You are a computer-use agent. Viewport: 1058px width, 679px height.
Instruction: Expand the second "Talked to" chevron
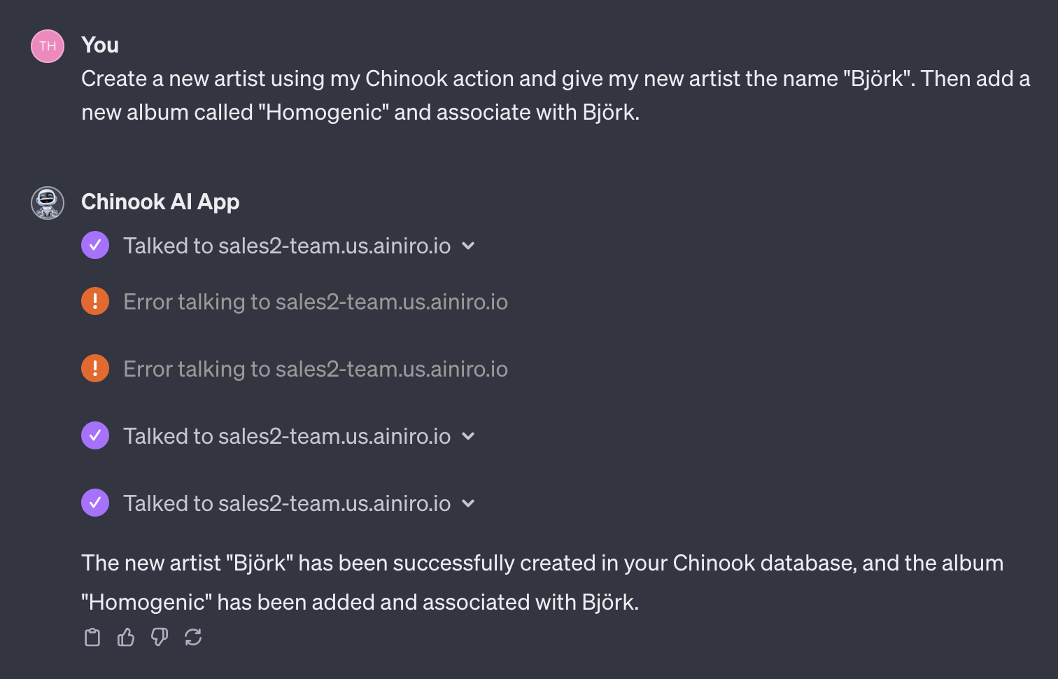pyautogui.click(x=469, y=436)
